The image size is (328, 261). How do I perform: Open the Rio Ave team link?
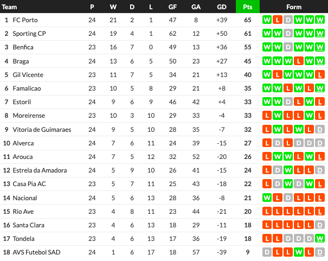(x=23, y=211)
